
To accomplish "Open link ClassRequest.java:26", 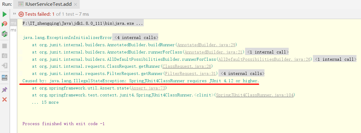I will tap(186, 66).
